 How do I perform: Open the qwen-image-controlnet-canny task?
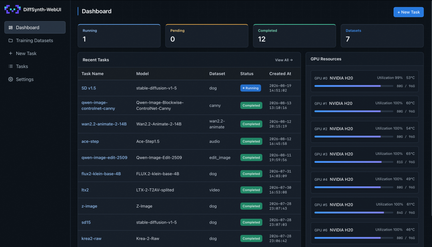(x=98, y=105)
